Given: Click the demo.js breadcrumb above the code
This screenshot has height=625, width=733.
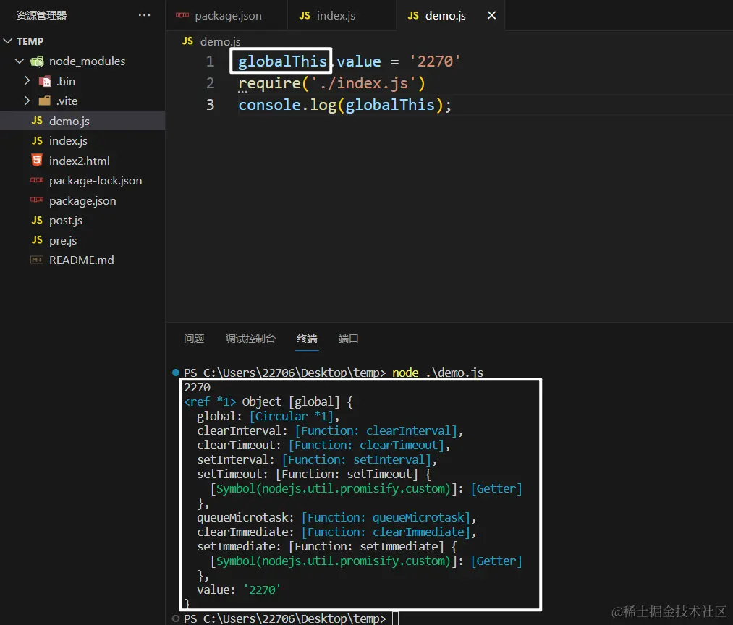Looking at the screenshot, I should (220, 42).
